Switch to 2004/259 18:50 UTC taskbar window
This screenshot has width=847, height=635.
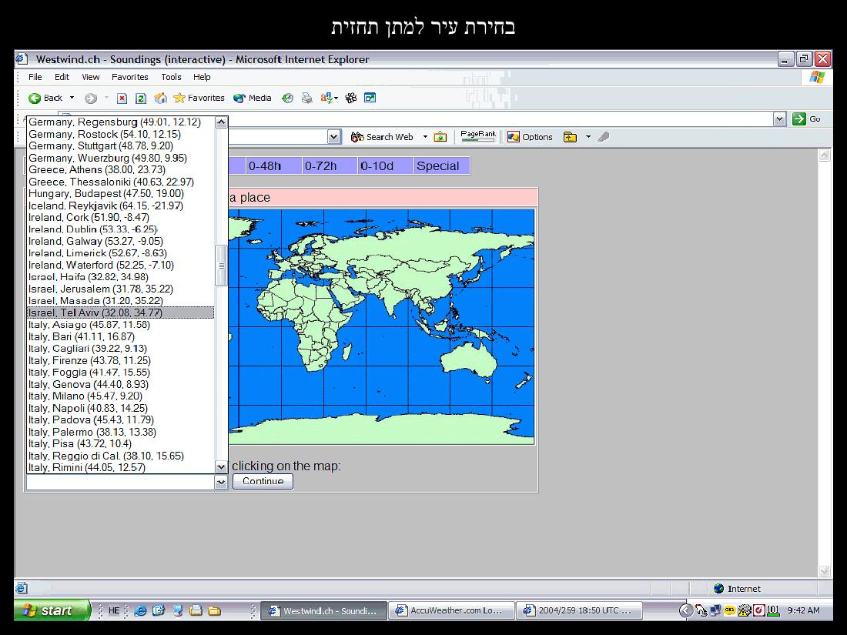pos(579,610)
